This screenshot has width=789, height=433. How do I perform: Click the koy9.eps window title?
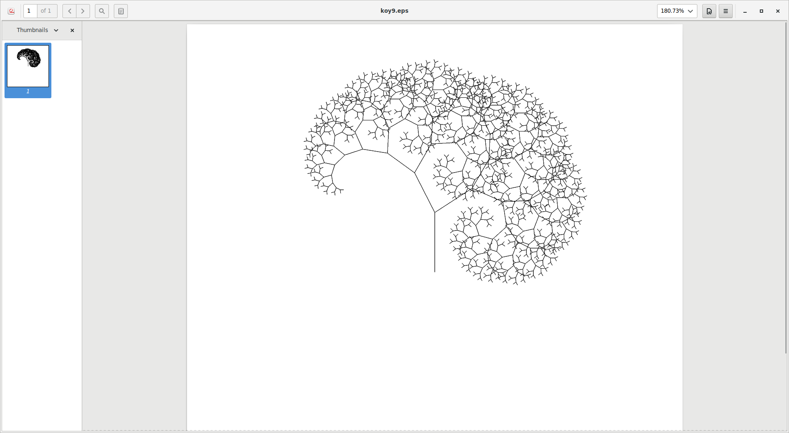coord(394,11)
